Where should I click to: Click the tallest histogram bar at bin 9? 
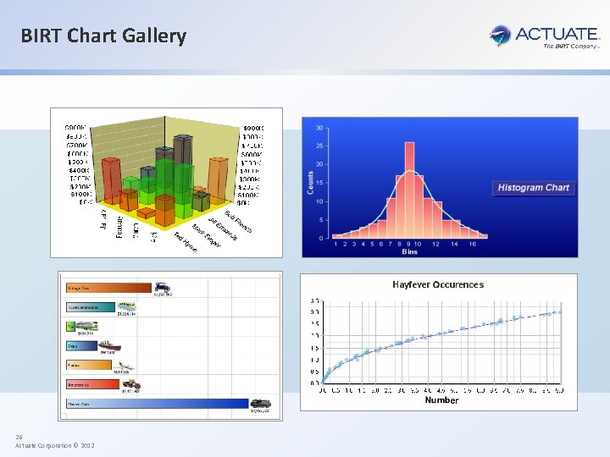pos(410,190)
